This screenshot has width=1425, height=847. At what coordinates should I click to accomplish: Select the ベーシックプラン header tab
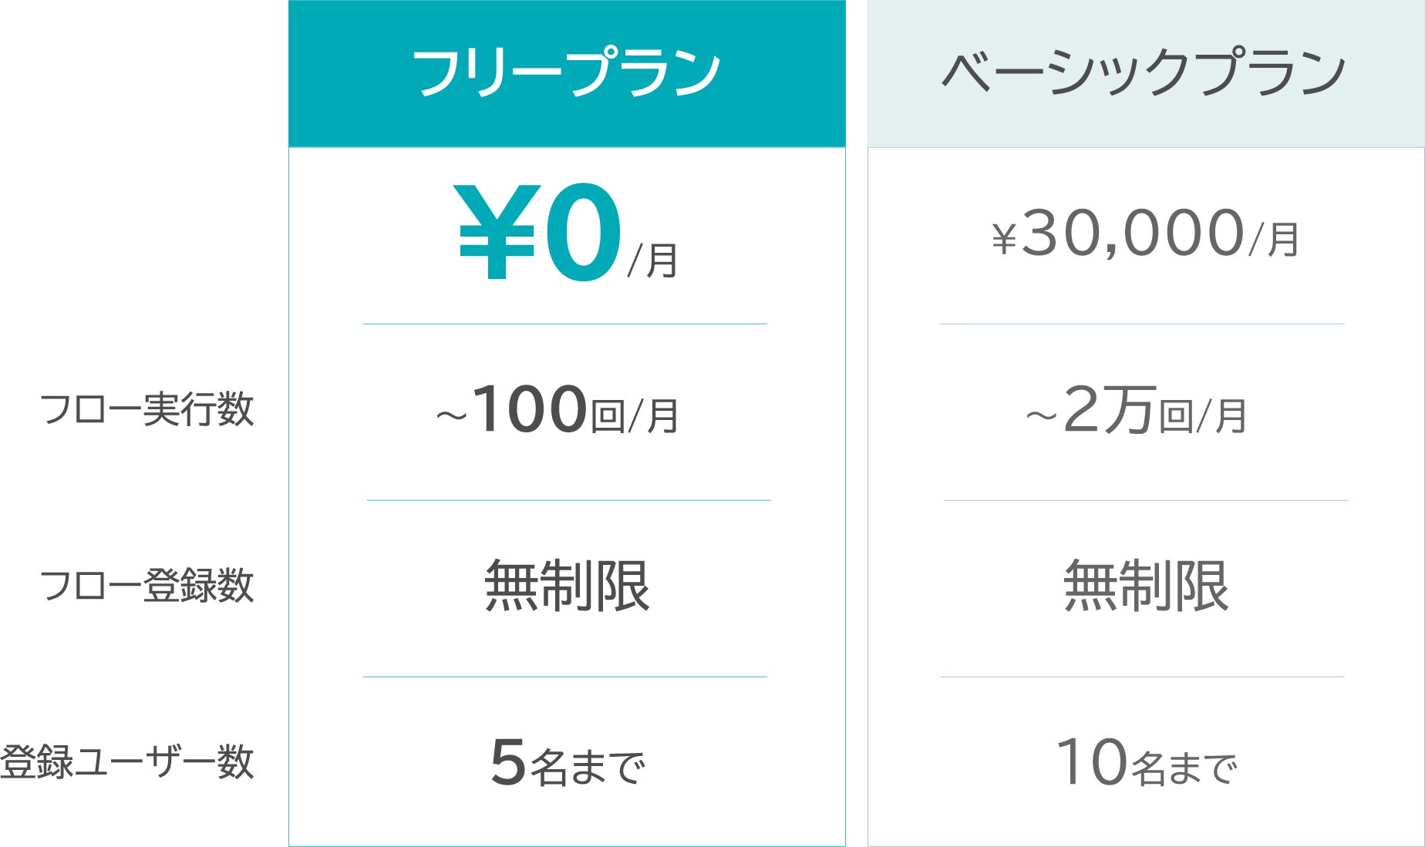pyautogui.click(x=1145, y=73)
